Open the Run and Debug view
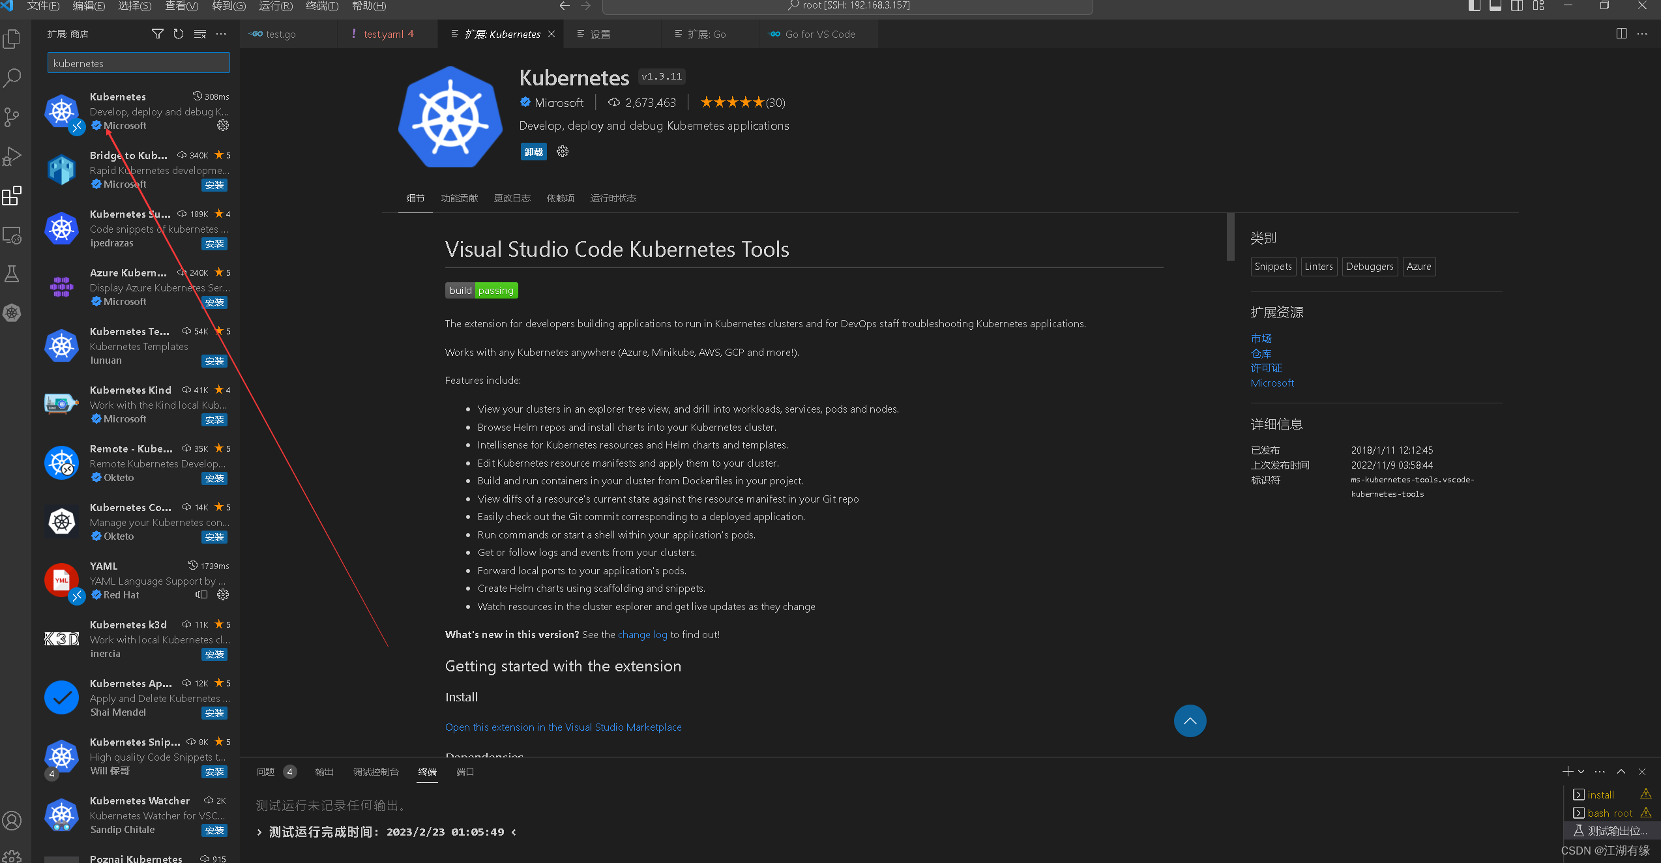 (12, 156)
